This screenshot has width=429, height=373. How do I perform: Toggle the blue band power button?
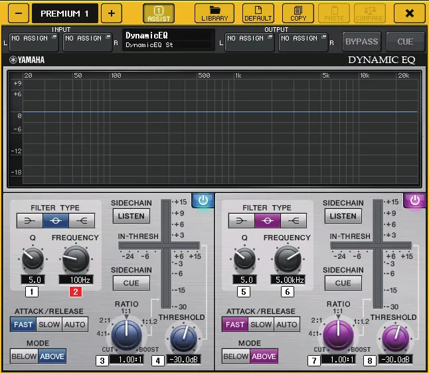click(x=203, y=200)
